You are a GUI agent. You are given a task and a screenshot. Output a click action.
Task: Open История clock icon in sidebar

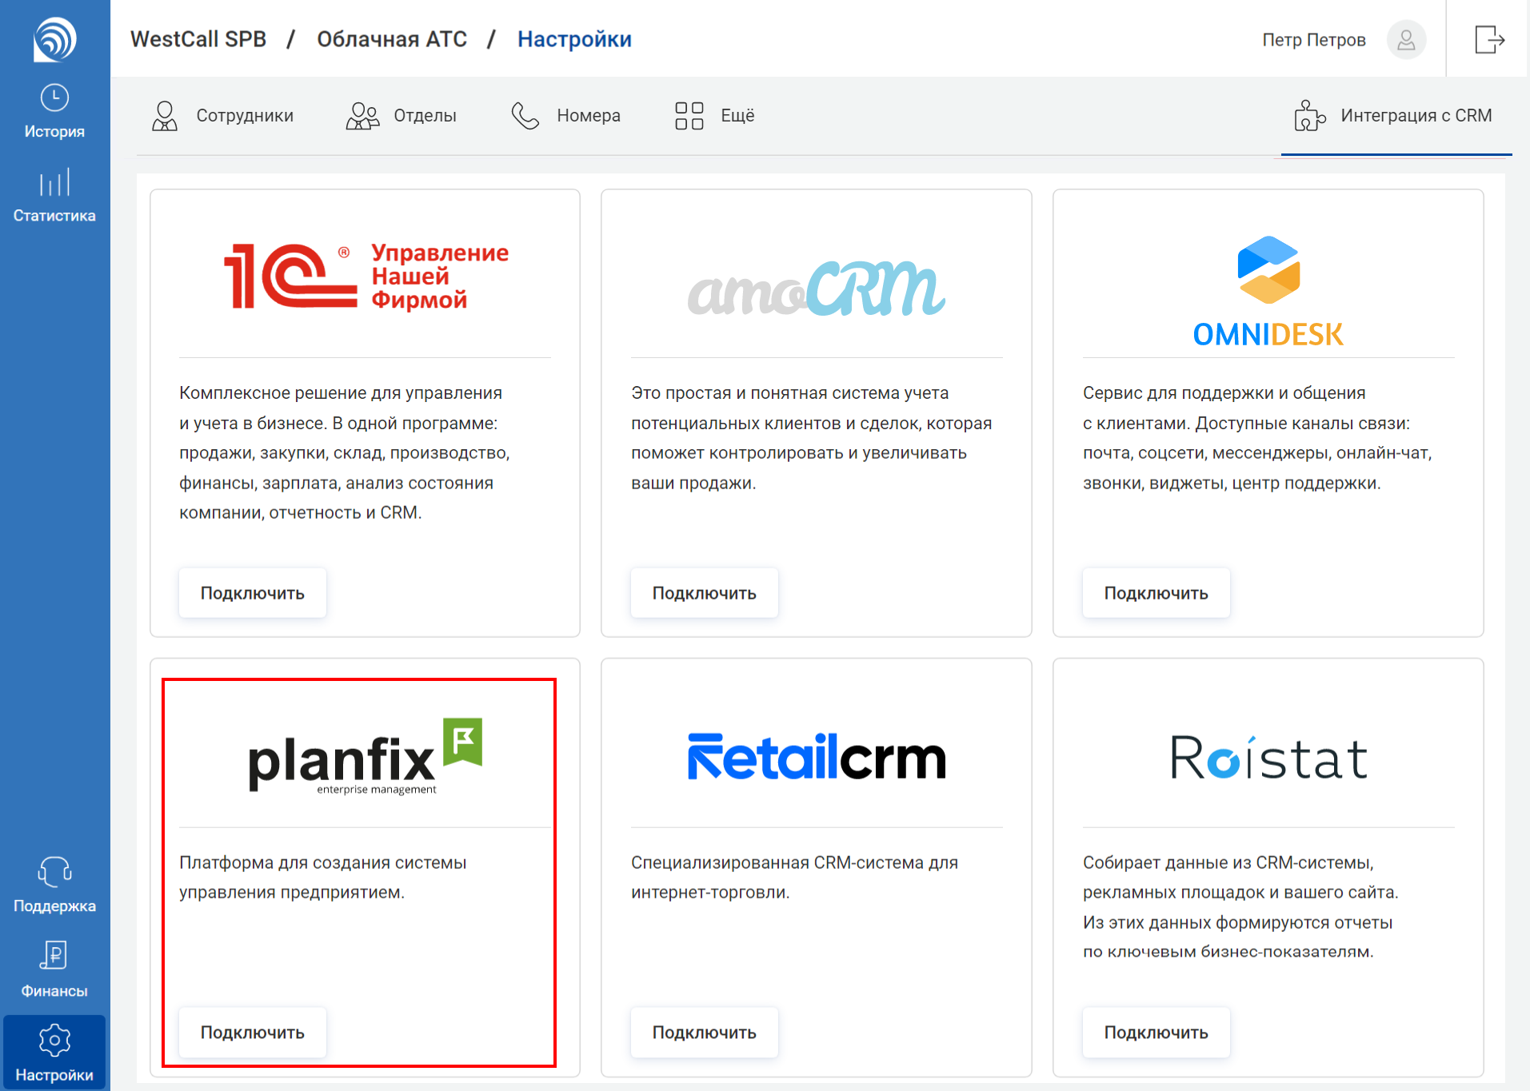54,98
